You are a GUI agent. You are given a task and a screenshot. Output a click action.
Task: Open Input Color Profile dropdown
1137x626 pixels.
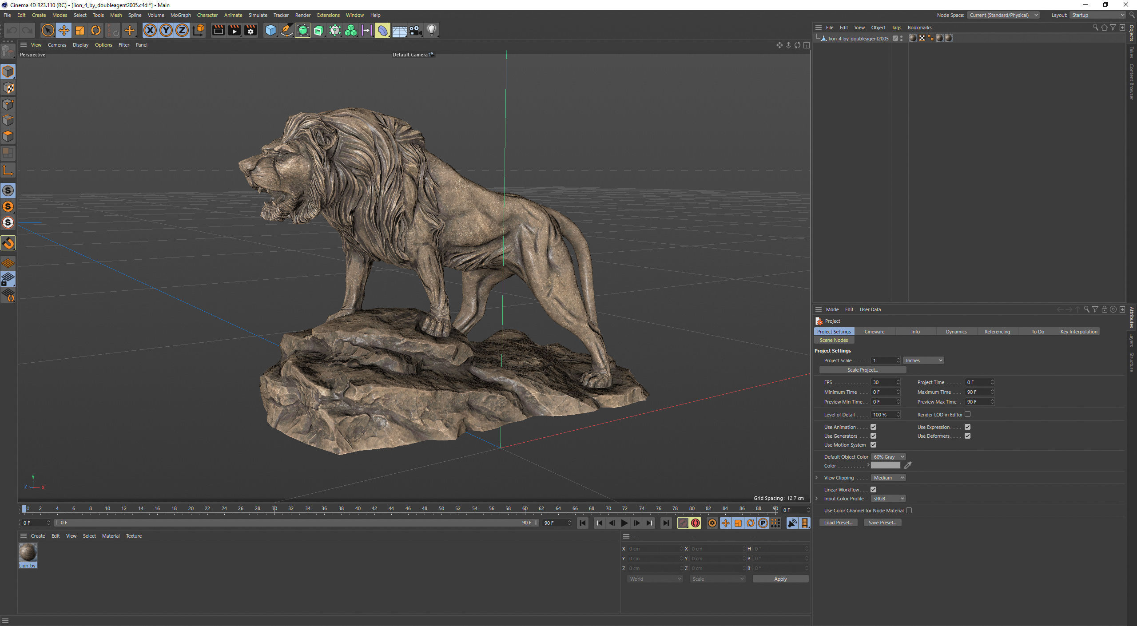click(888, 499)
